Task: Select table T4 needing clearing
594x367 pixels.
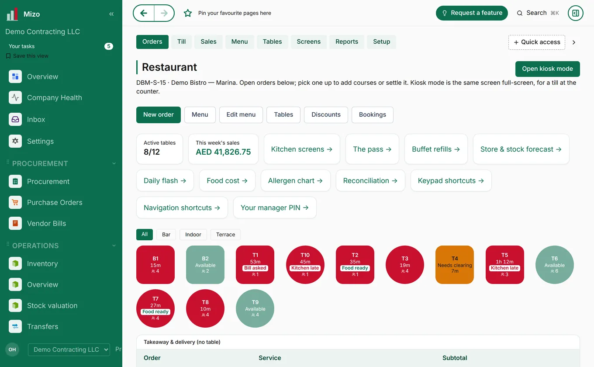Action: 455,265
